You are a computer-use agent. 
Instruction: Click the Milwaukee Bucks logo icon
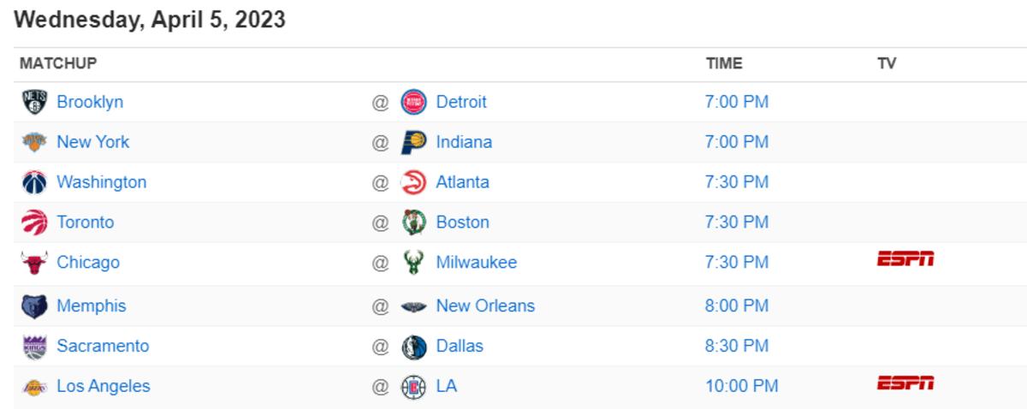click(413, 263)
